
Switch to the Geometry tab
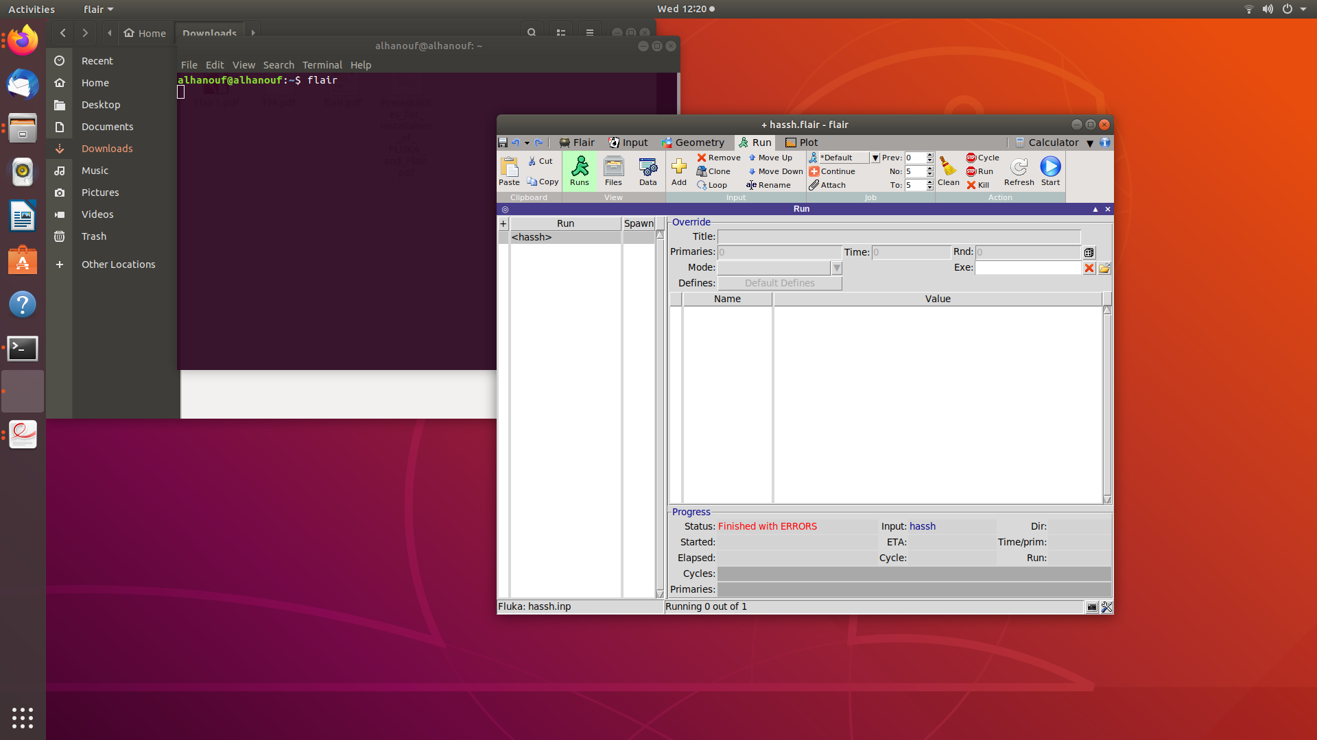(693, 143)
